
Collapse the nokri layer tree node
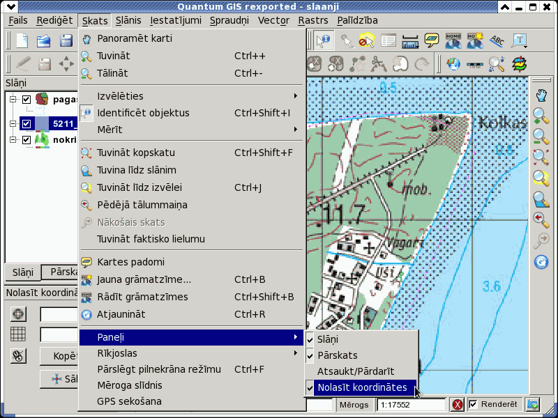click(13, 140)
